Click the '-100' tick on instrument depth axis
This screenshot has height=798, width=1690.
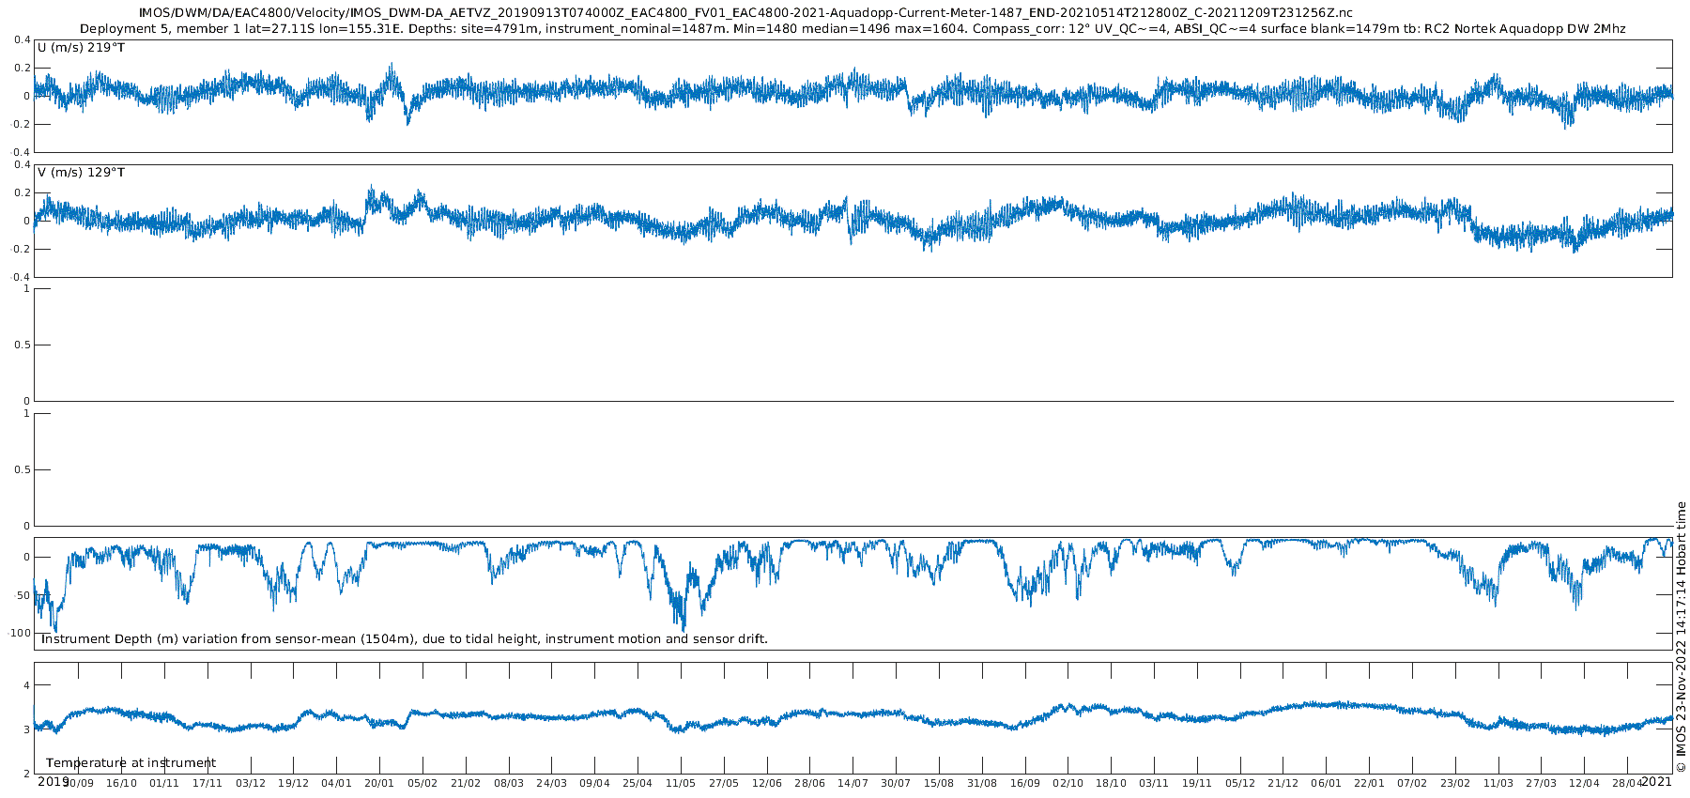[x=20, y=633]
